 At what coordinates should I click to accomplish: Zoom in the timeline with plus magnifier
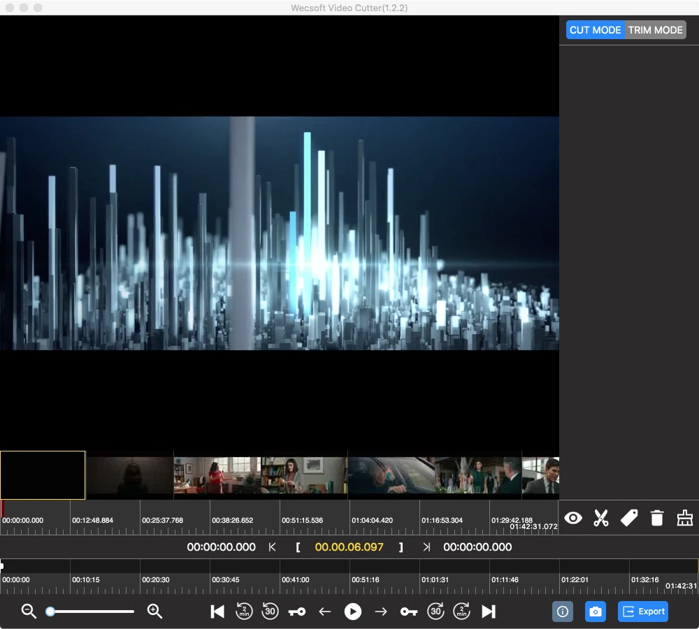click(x=154, y=611)
